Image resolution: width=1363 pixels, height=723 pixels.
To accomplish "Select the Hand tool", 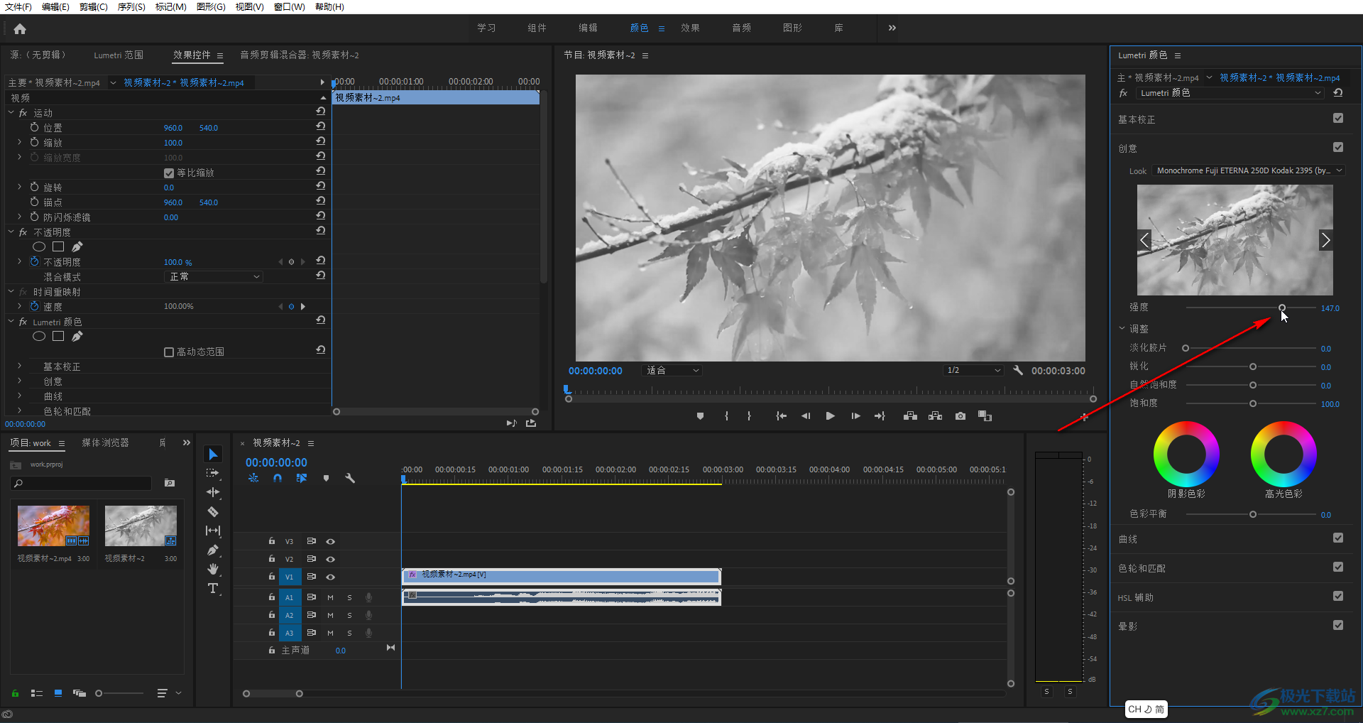I will pos(213,569).
